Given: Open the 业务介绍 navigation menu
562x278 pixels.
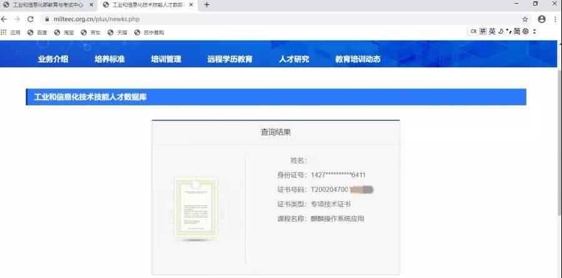Looking at the screenshot, I should click(53, 60).
